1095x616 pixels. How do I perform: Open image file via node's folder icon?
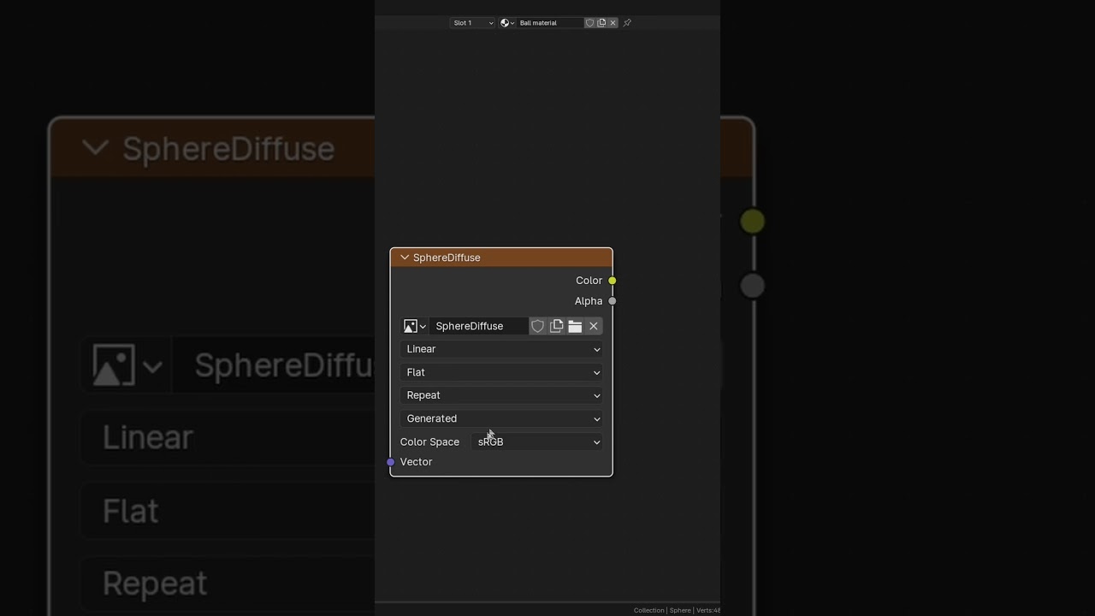click(x=575, y=326)
